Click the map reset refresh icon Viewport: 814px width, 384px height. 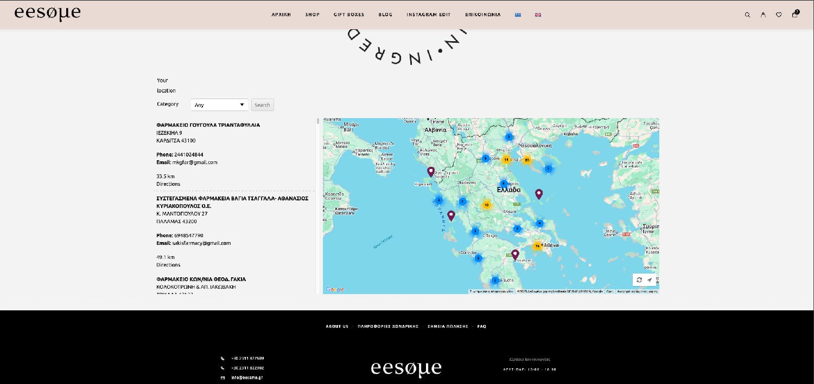tap(639, 280)
